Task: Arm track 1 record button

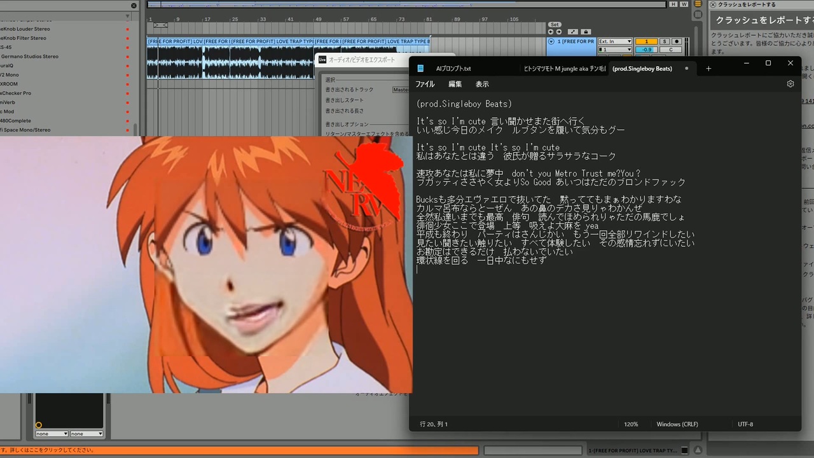Action: click(x=677, y=41)
